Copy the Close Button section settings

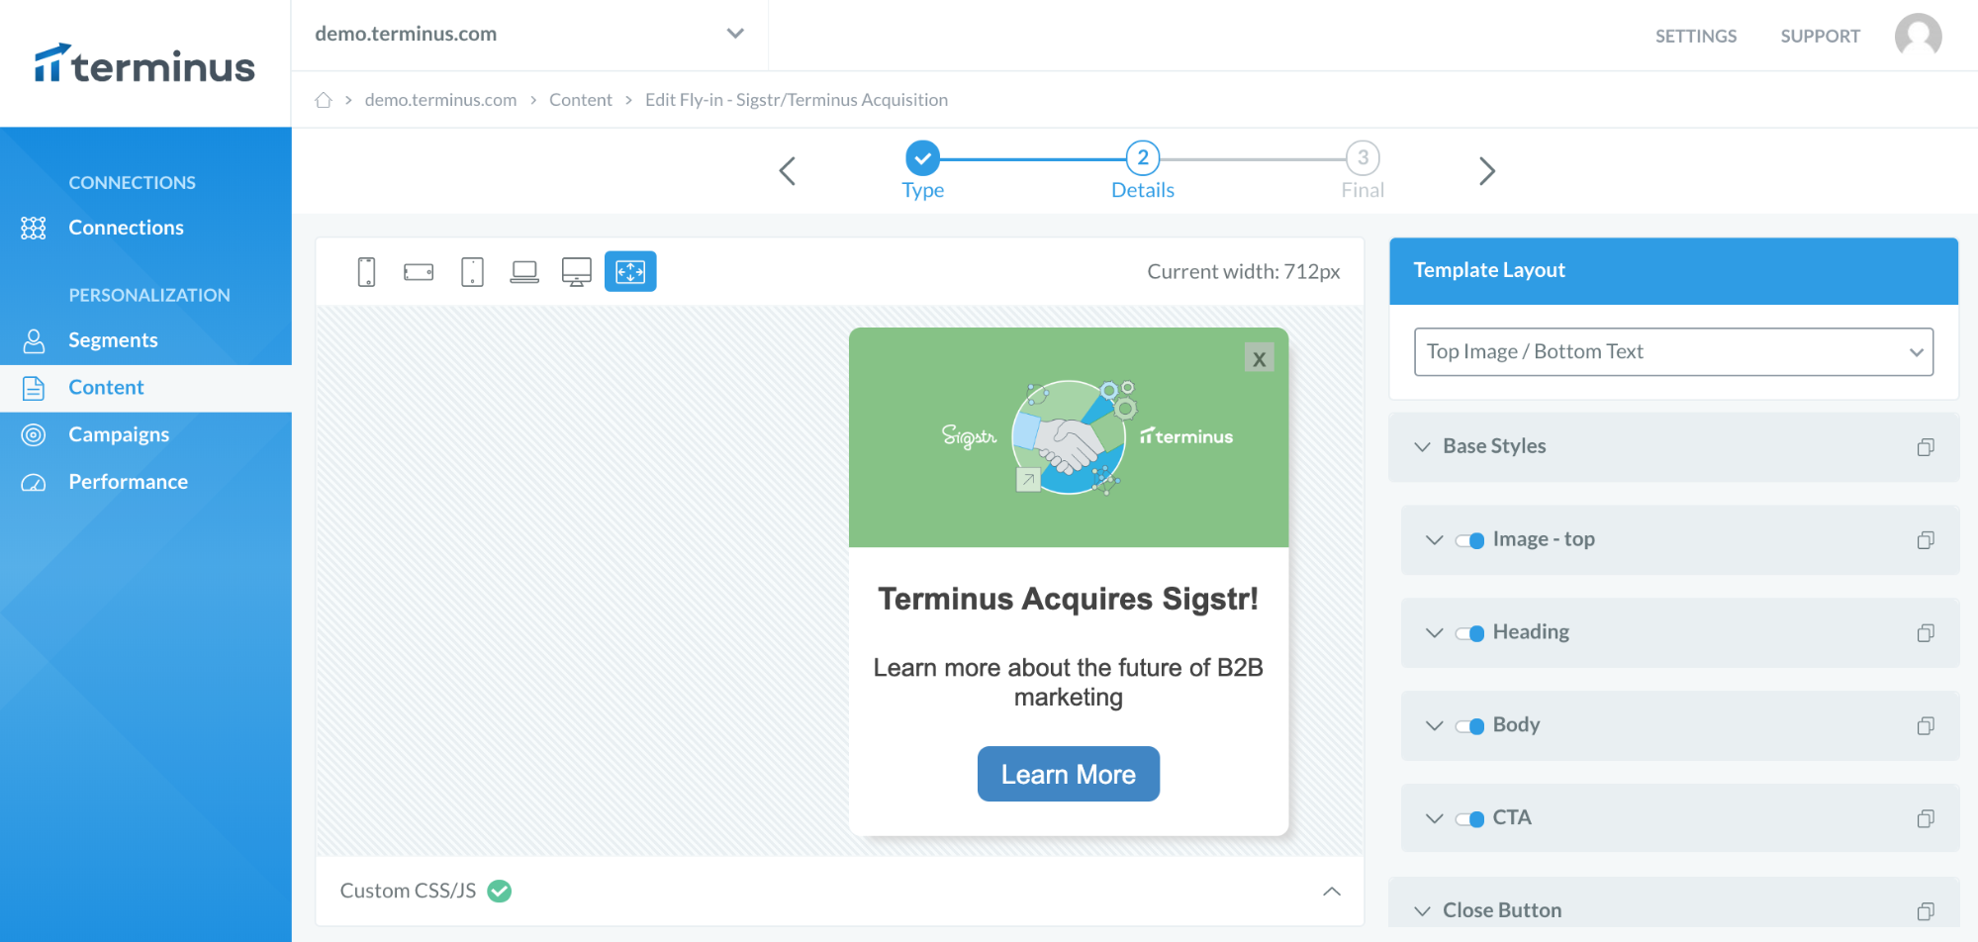1926,911
